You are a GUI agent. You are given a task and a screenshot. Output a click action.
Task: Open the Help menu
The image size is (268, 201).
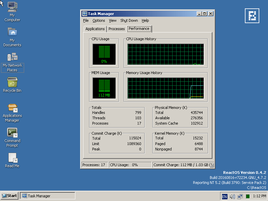(145, 20)
